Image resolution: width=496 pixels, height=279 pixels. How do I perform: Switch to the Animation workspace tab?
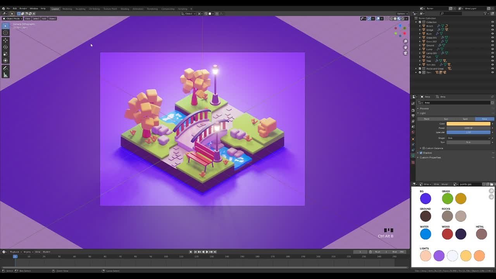[138, 9]
